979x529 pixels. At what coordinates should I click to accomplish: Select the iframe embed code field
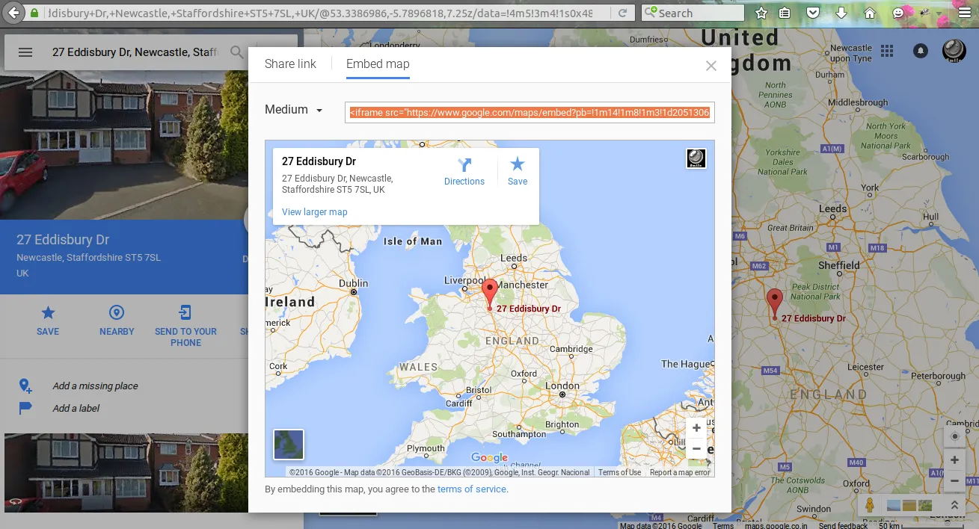tap(530, 112)
